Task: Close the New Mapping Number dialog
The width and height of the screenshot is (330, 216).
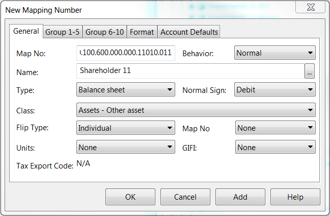Action: pyautogui.click(x=309, y=9)
